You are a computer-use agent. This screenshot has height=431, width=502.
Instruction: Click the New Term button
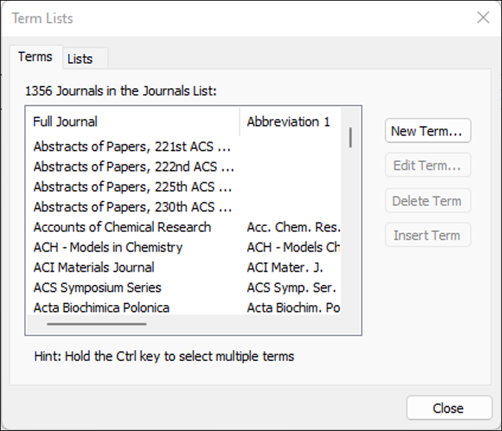point(428,131)
